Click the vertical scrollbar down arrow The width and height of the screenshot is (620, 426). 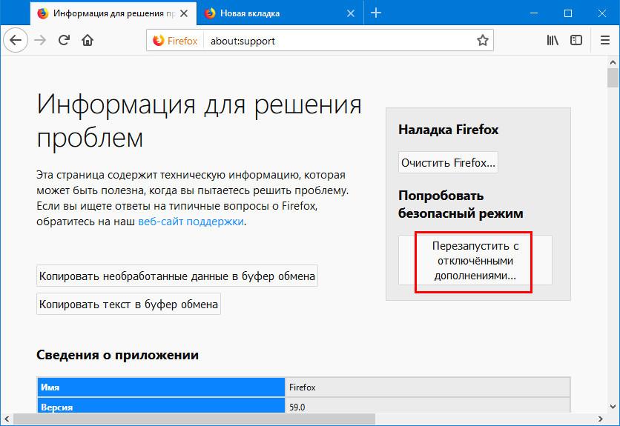click(x=613, y=406)
